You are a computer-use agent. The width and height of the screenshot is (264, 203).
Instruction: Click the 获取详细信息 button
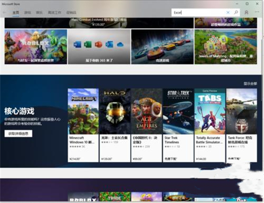pyautogui.click(x=18, y=134)
